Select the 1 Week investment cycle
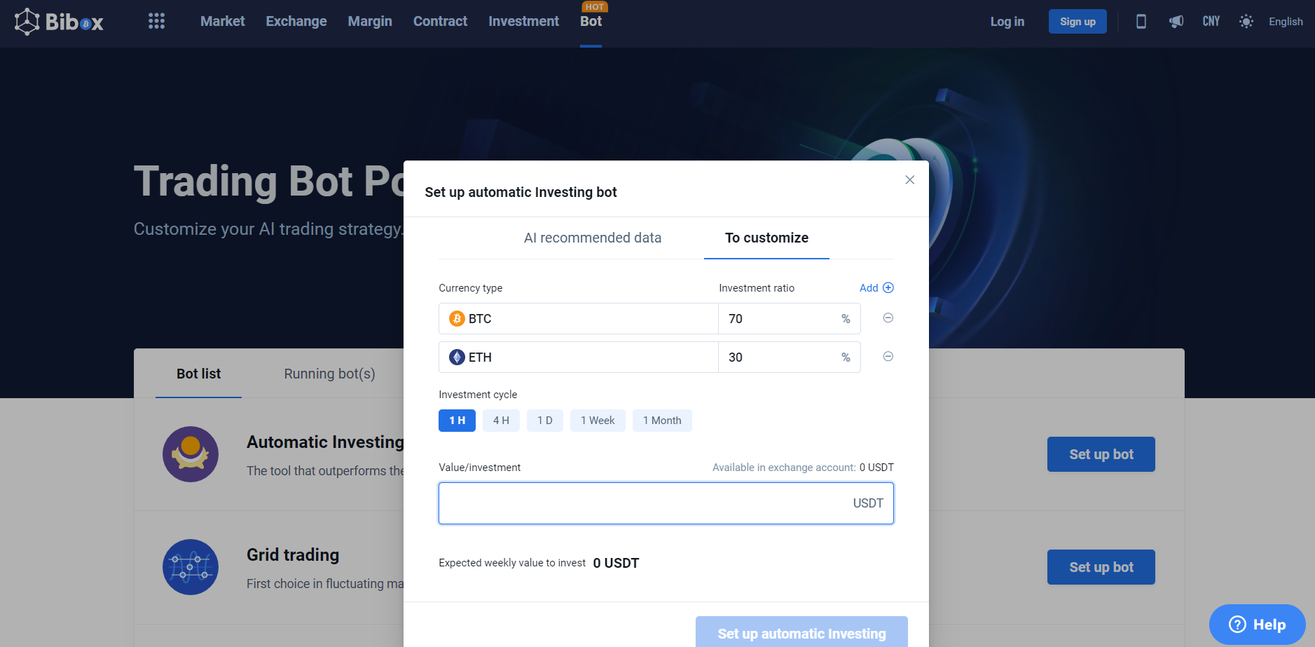1315x647 pixels. (x=598, y=421)
